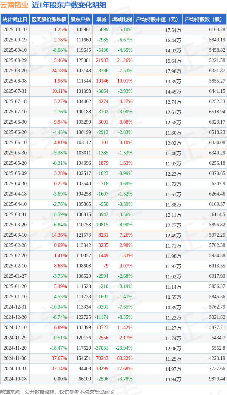Select the 户均持股数（股） header
This screenshot has width=227, height=395.
pyautogui.click(x=205, y=19)
